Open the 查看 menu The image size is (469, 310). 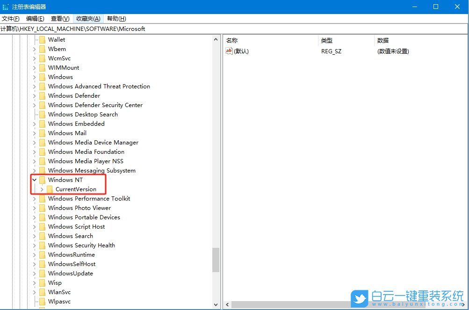(x=59, y=18)
